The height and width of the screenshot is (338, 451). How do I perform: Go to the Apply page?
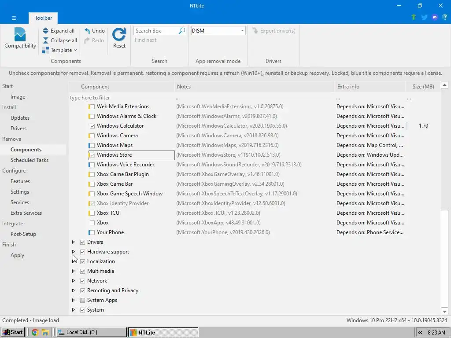tap(17, 255)
